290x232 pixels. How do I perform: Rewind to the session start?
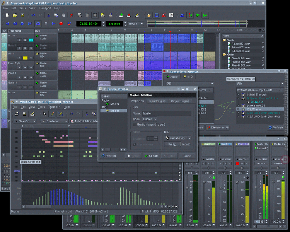tap(8, 24)
